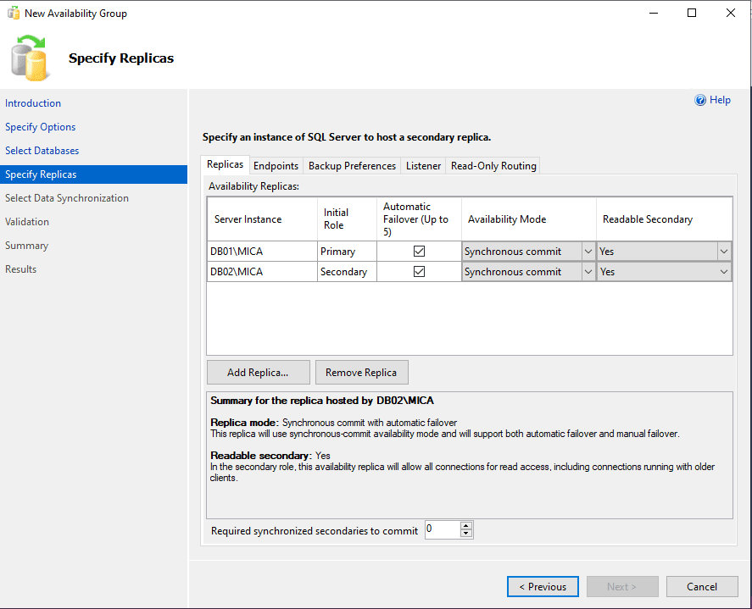Screen dimensions: 752x609
Task: Click the title bar window icon
Action: click(x=13, y=14)
